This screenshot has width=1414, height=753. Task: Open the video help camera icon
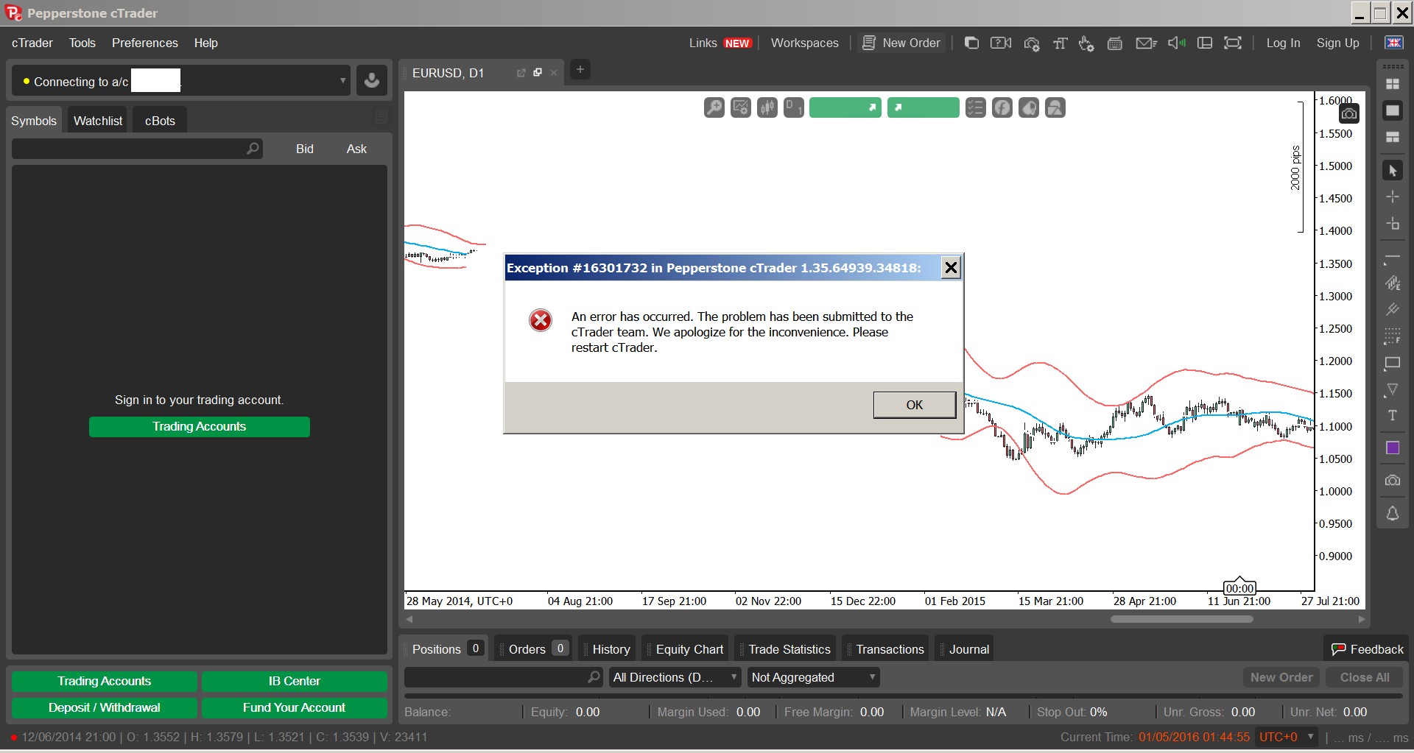tap(1001, 43)
